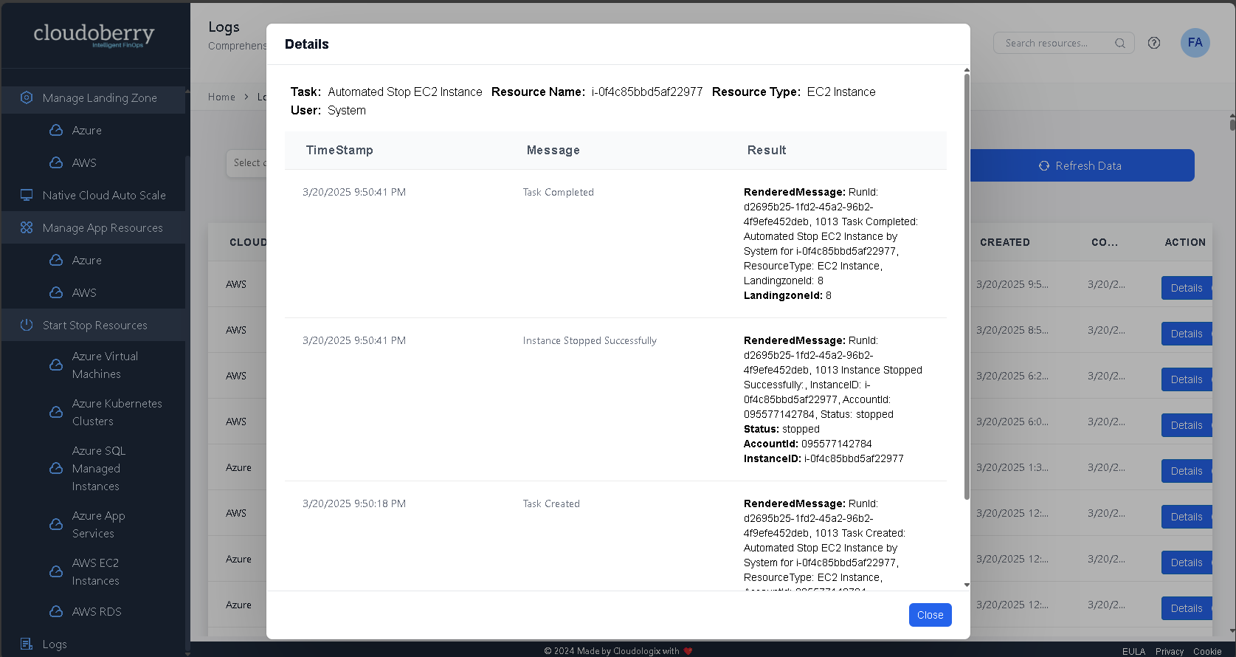This screenshot has height=657, width=1236.
Task: Click the Native Cloud Auto Scale monitor icon
Action: pyautogui.click(x=27, y=195)
